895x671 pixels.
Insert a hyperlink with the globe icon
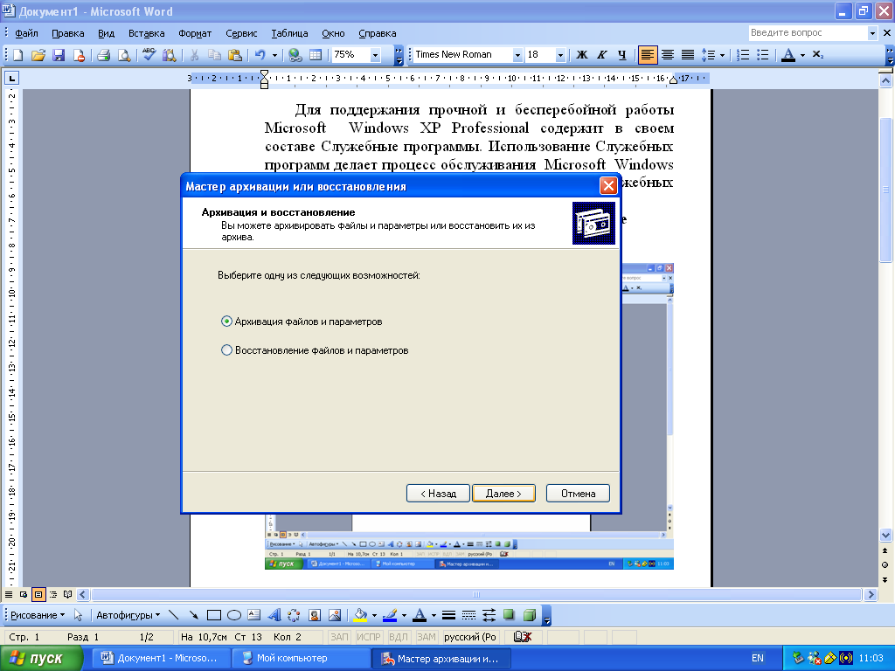pyautogui.click(x=295, y=55)
